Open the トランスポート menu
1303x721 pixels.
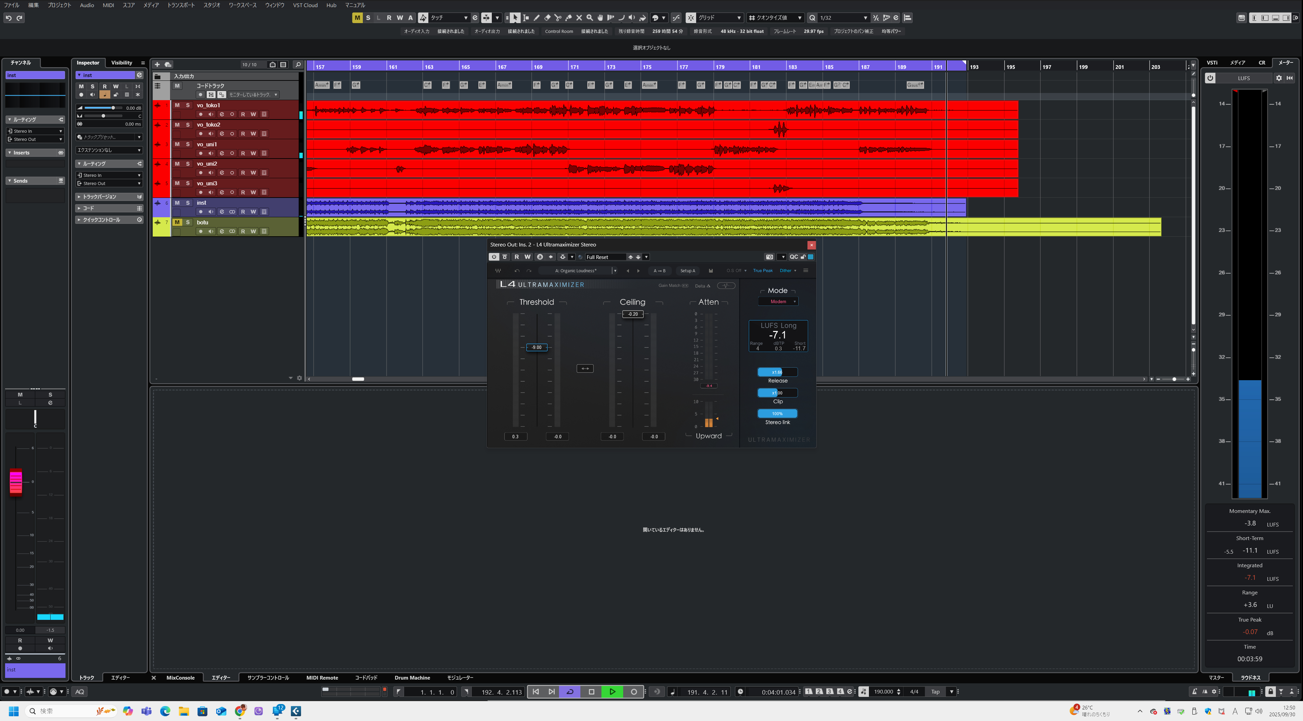(181, 5)
